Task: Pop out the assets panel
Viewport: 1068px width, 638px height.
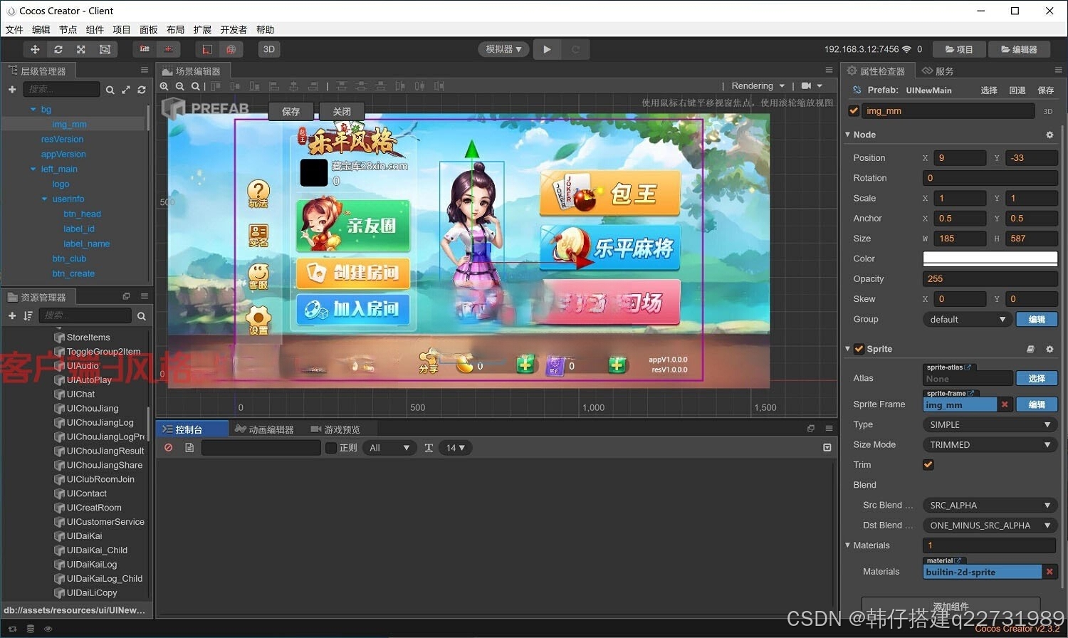Action: click(126, 296)
